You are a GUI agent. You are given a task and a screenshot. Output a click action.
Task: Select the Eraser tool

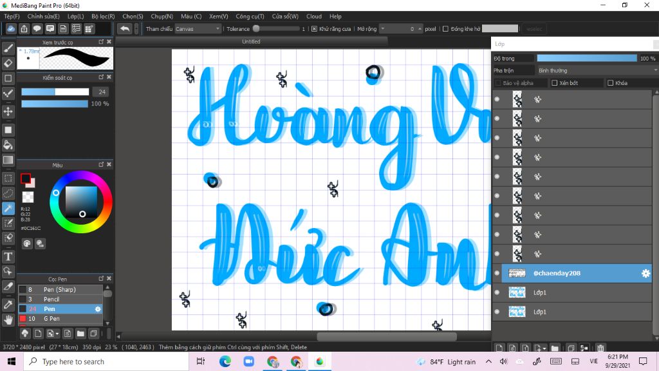pyautogui.click(x=8, y=63)
